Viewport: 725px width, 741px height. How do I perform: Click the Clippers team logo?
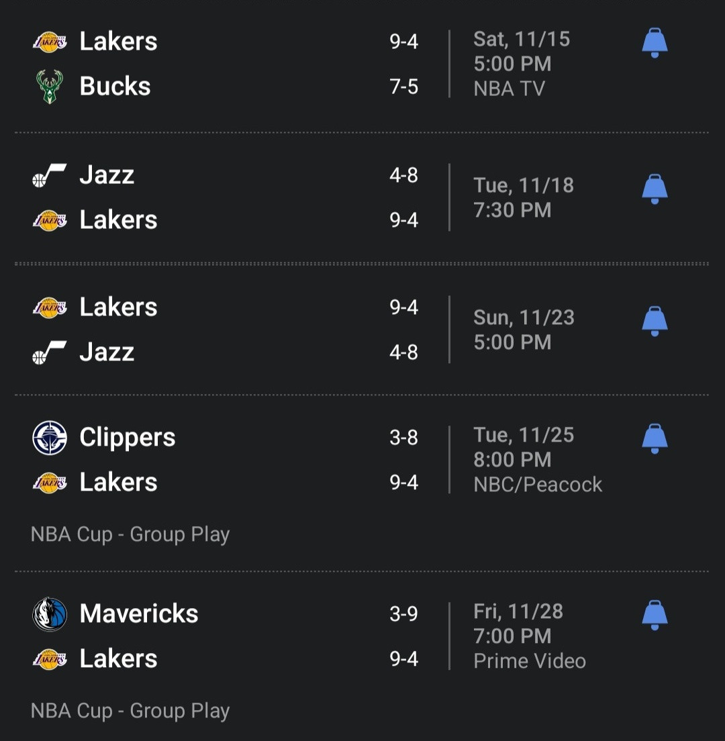pyautogui.click(x=50, y=438)
